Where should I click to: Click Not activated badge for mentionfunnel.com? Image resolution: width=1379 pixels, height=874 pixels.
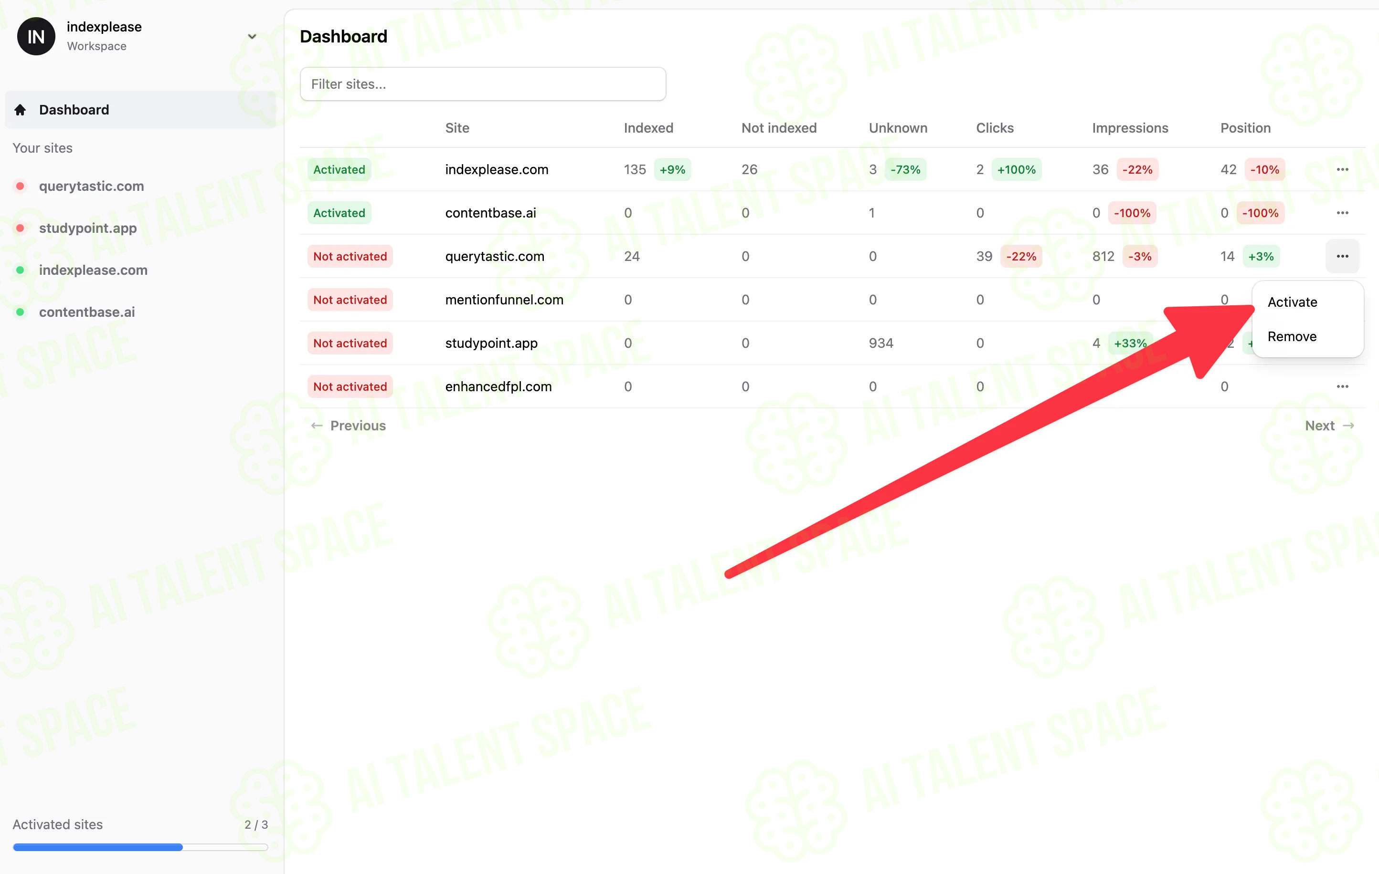pos(350,300)
